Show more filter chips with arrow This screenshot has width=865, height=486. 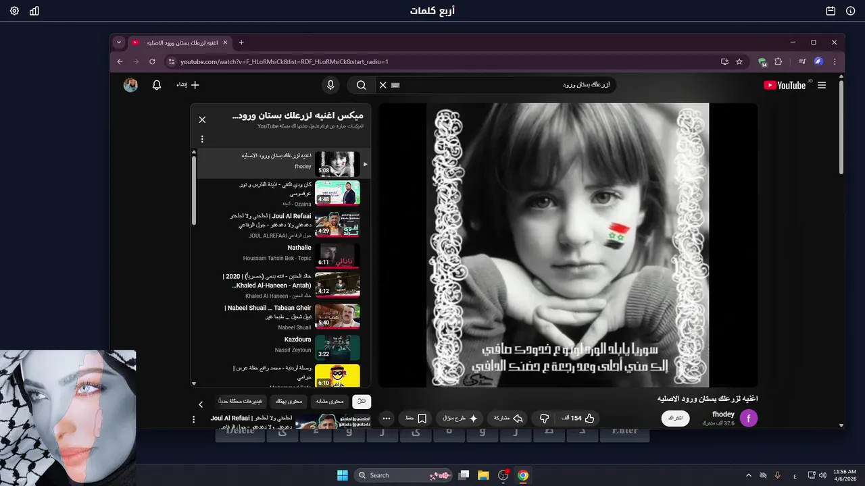201,404
